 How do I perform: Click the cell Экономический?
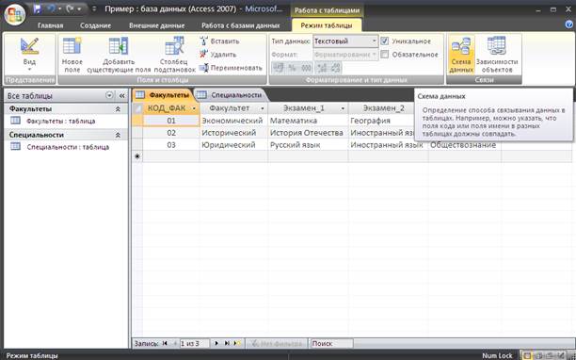233,121
